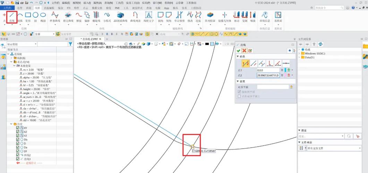Choose the 样条曲线 spline curve tool

(55, 17)
